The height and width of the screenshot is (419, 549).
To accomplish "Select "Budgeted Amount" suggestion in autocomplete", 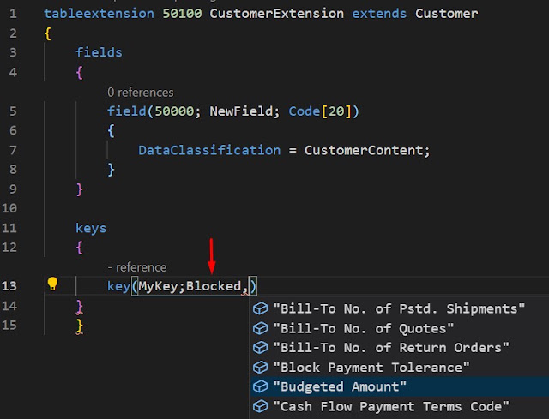I will tap(399, 386).
